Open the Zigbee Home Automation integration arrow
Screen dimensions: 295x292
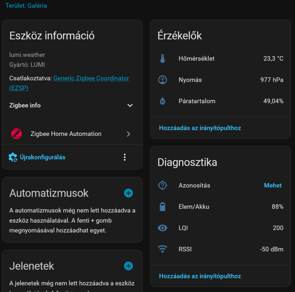(128, 134)
